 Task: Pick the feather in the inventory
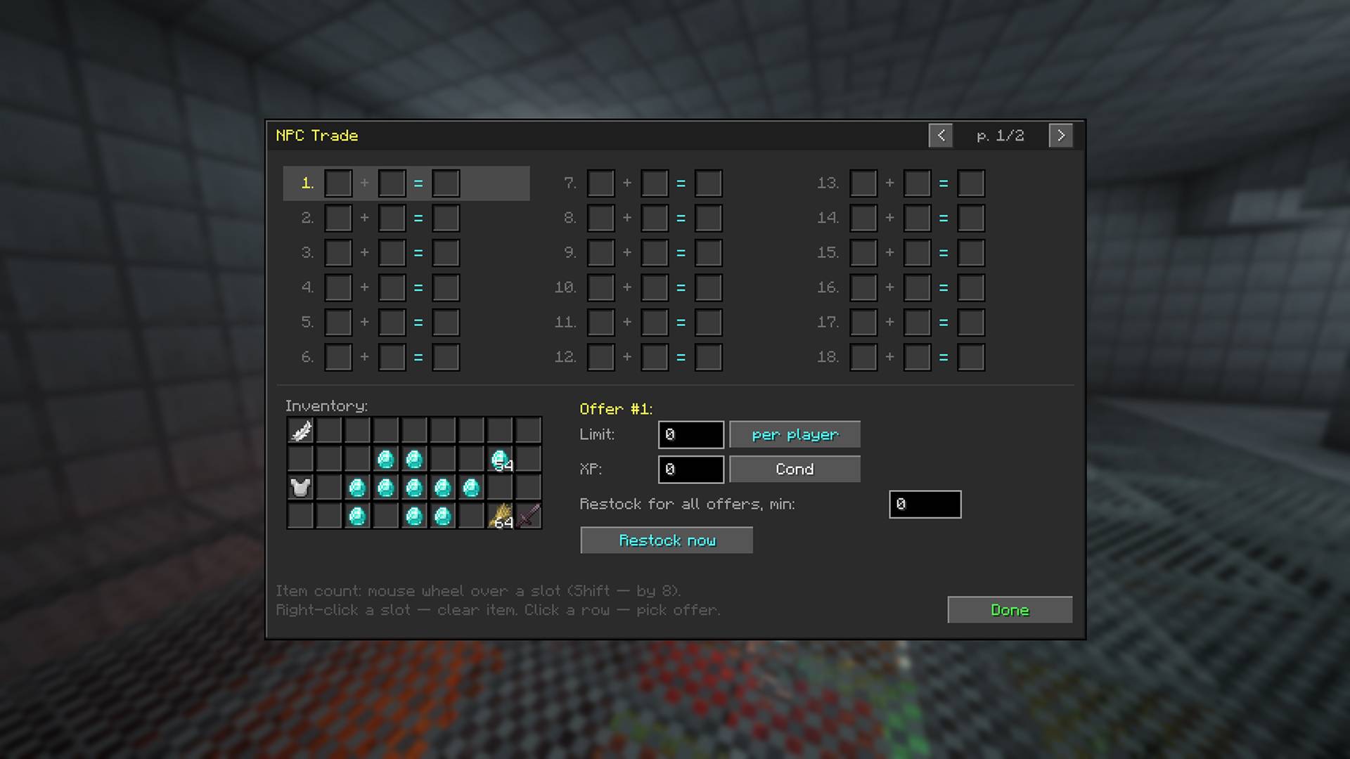point(301,430)
